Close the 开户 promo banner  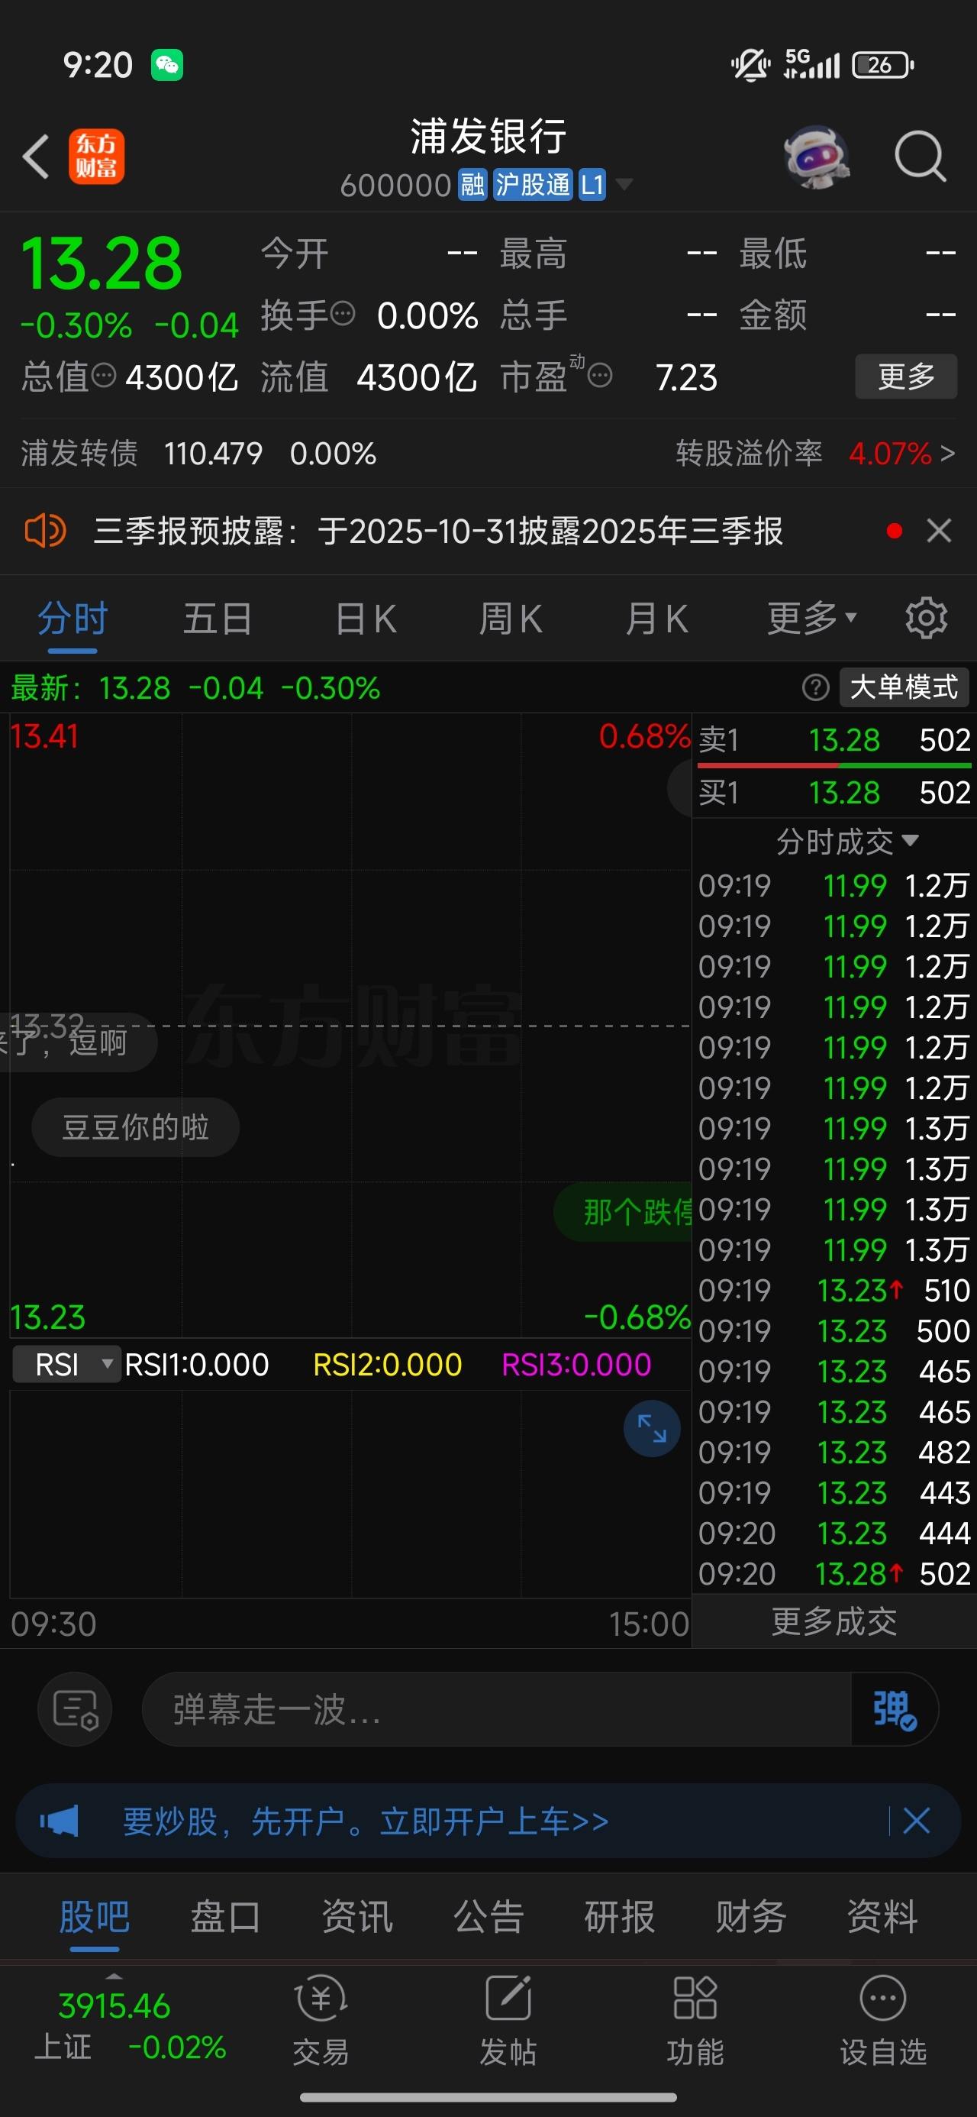pyautogui.click(x=916, y=1821)
